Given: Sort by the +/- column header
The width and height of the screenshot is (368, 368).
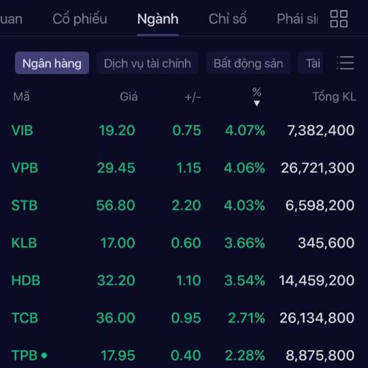Looking at the screenshot, I should tap(193, 96).
